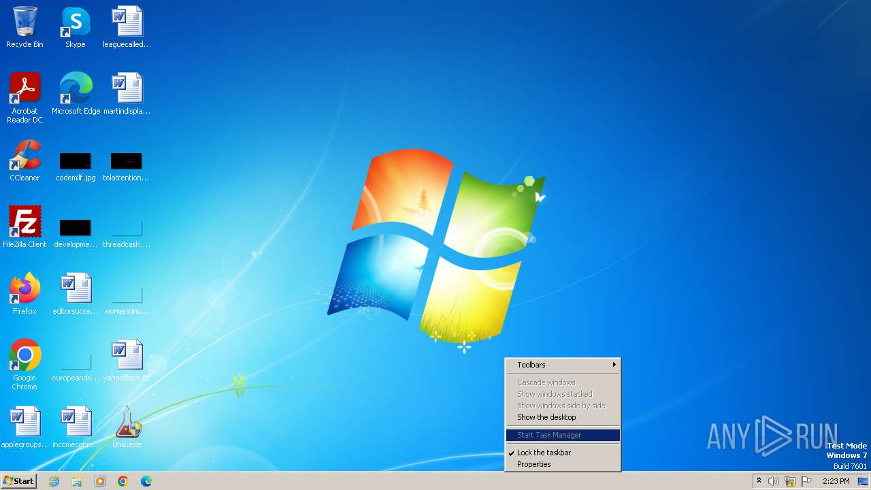Choose Show windows stacked
The image size is (871, 490).
tap(563, 394)
